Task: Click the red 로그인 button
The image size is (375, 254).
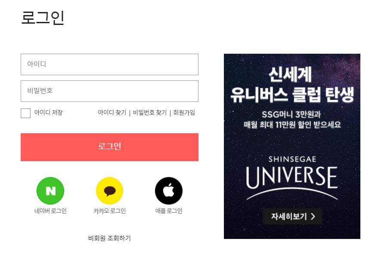Action: click(109, 147)
